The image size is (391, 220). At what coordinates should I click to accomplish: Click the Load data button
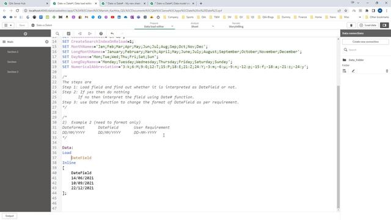tap(368, 25)
